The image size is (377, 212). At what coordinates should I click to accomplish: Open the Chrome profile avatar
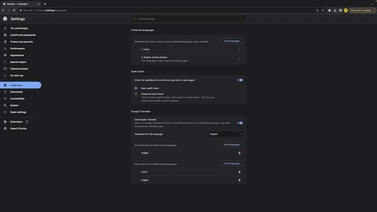[x=346, y=11]
